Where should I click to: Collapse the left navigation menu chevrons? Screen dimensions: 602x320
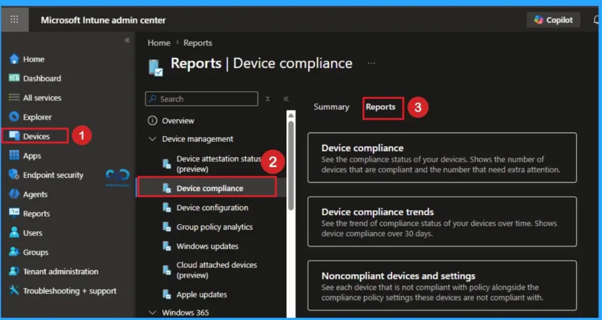point(127,41)
